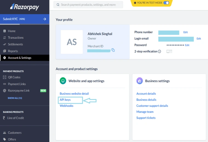The height and width of the screenshot is (142, 208).
Task: Open the Webhooks link
Action: click(67, 106)
